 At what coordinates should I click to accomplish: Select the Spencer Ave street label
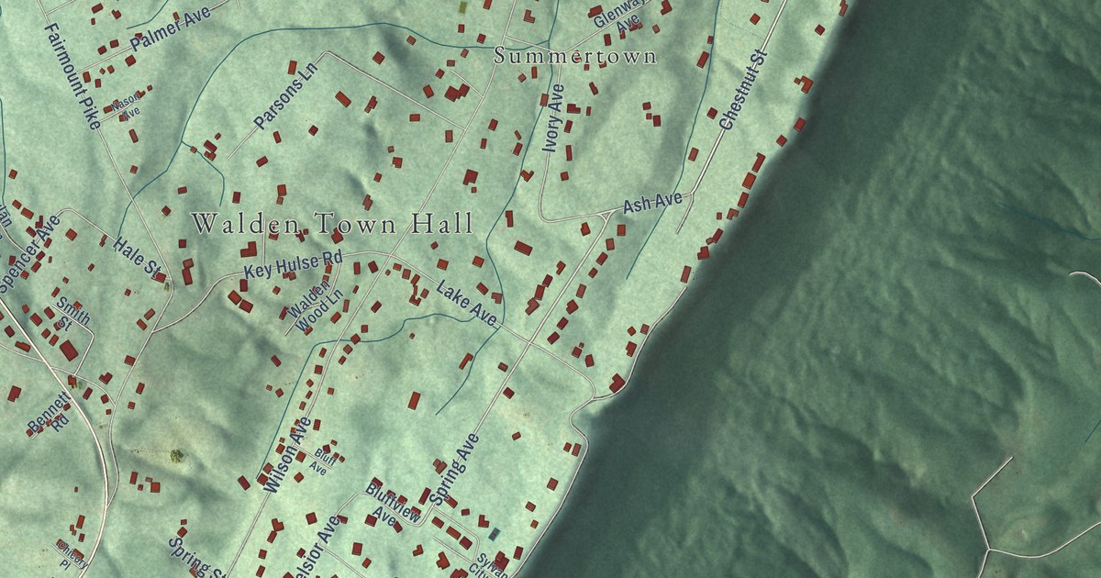tap(29, 254)
